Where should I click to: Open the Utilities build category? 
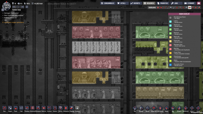point(60,108)
